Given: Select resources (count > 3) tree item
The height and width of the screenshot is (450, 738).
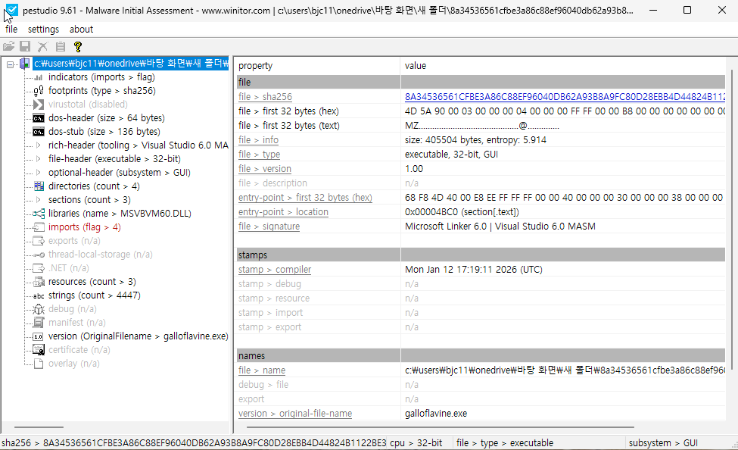Looking at the screenshot, I should (92, 282).
